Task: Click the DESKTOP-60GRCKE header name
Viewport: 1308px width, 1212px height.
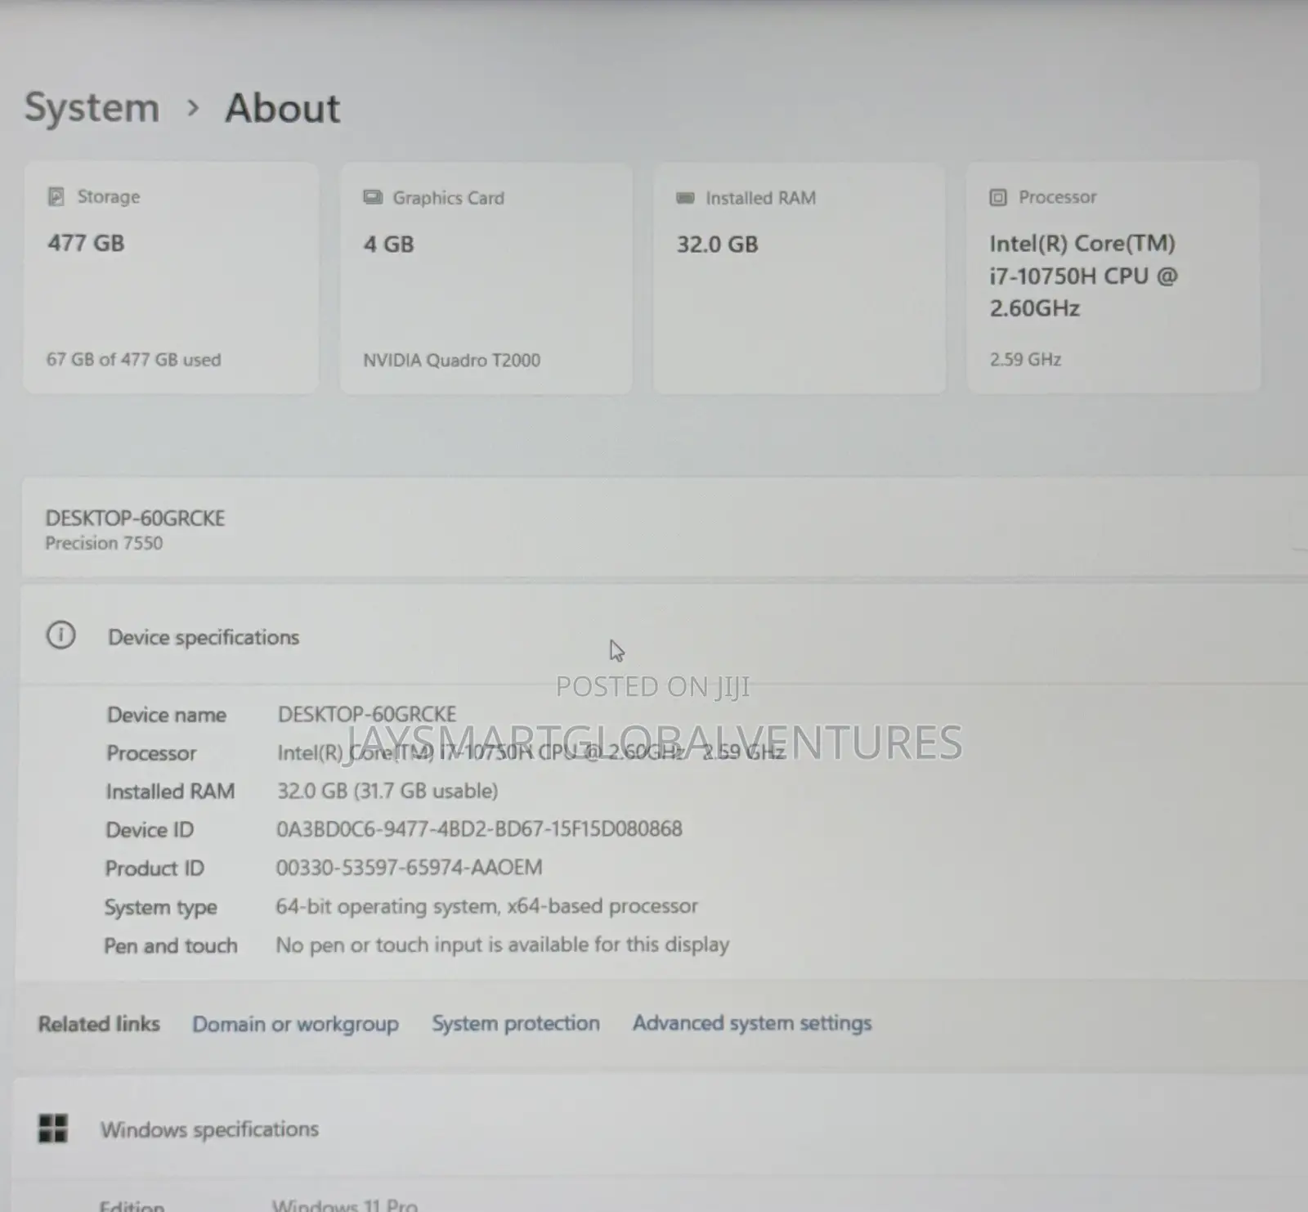Action: 135,518
